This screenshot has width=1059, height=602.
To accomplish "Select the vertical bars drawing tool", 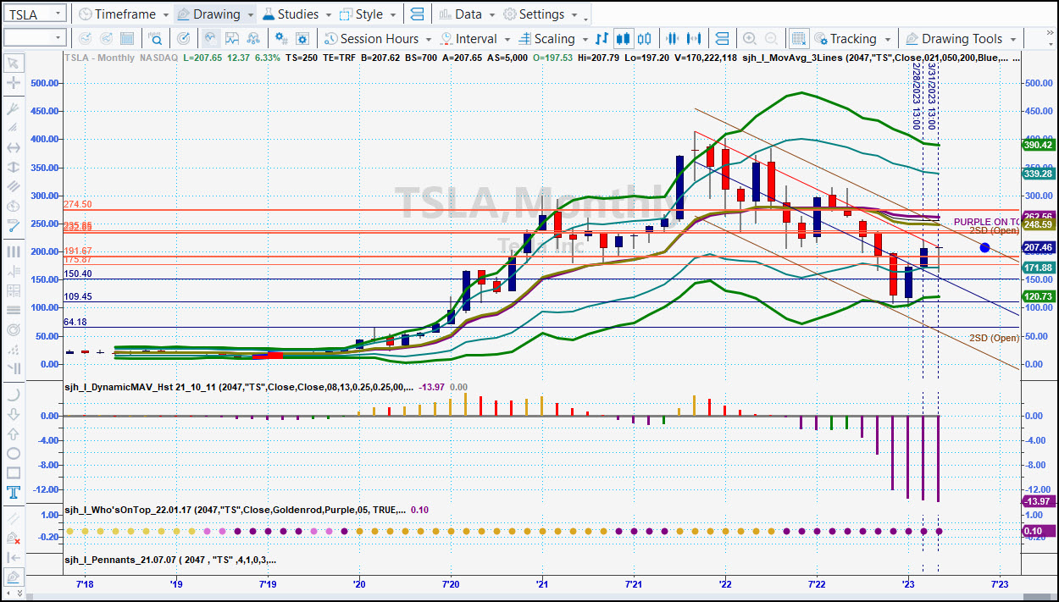I will click(13, 251).
